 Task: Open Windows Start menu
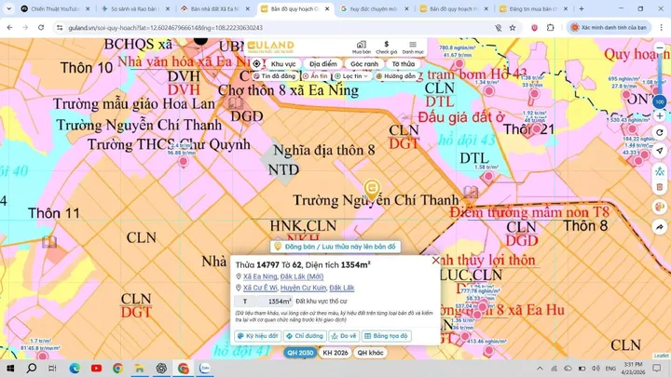[x=10, y=368]
